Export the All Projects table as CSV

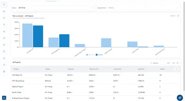click(x=169, y=63)
